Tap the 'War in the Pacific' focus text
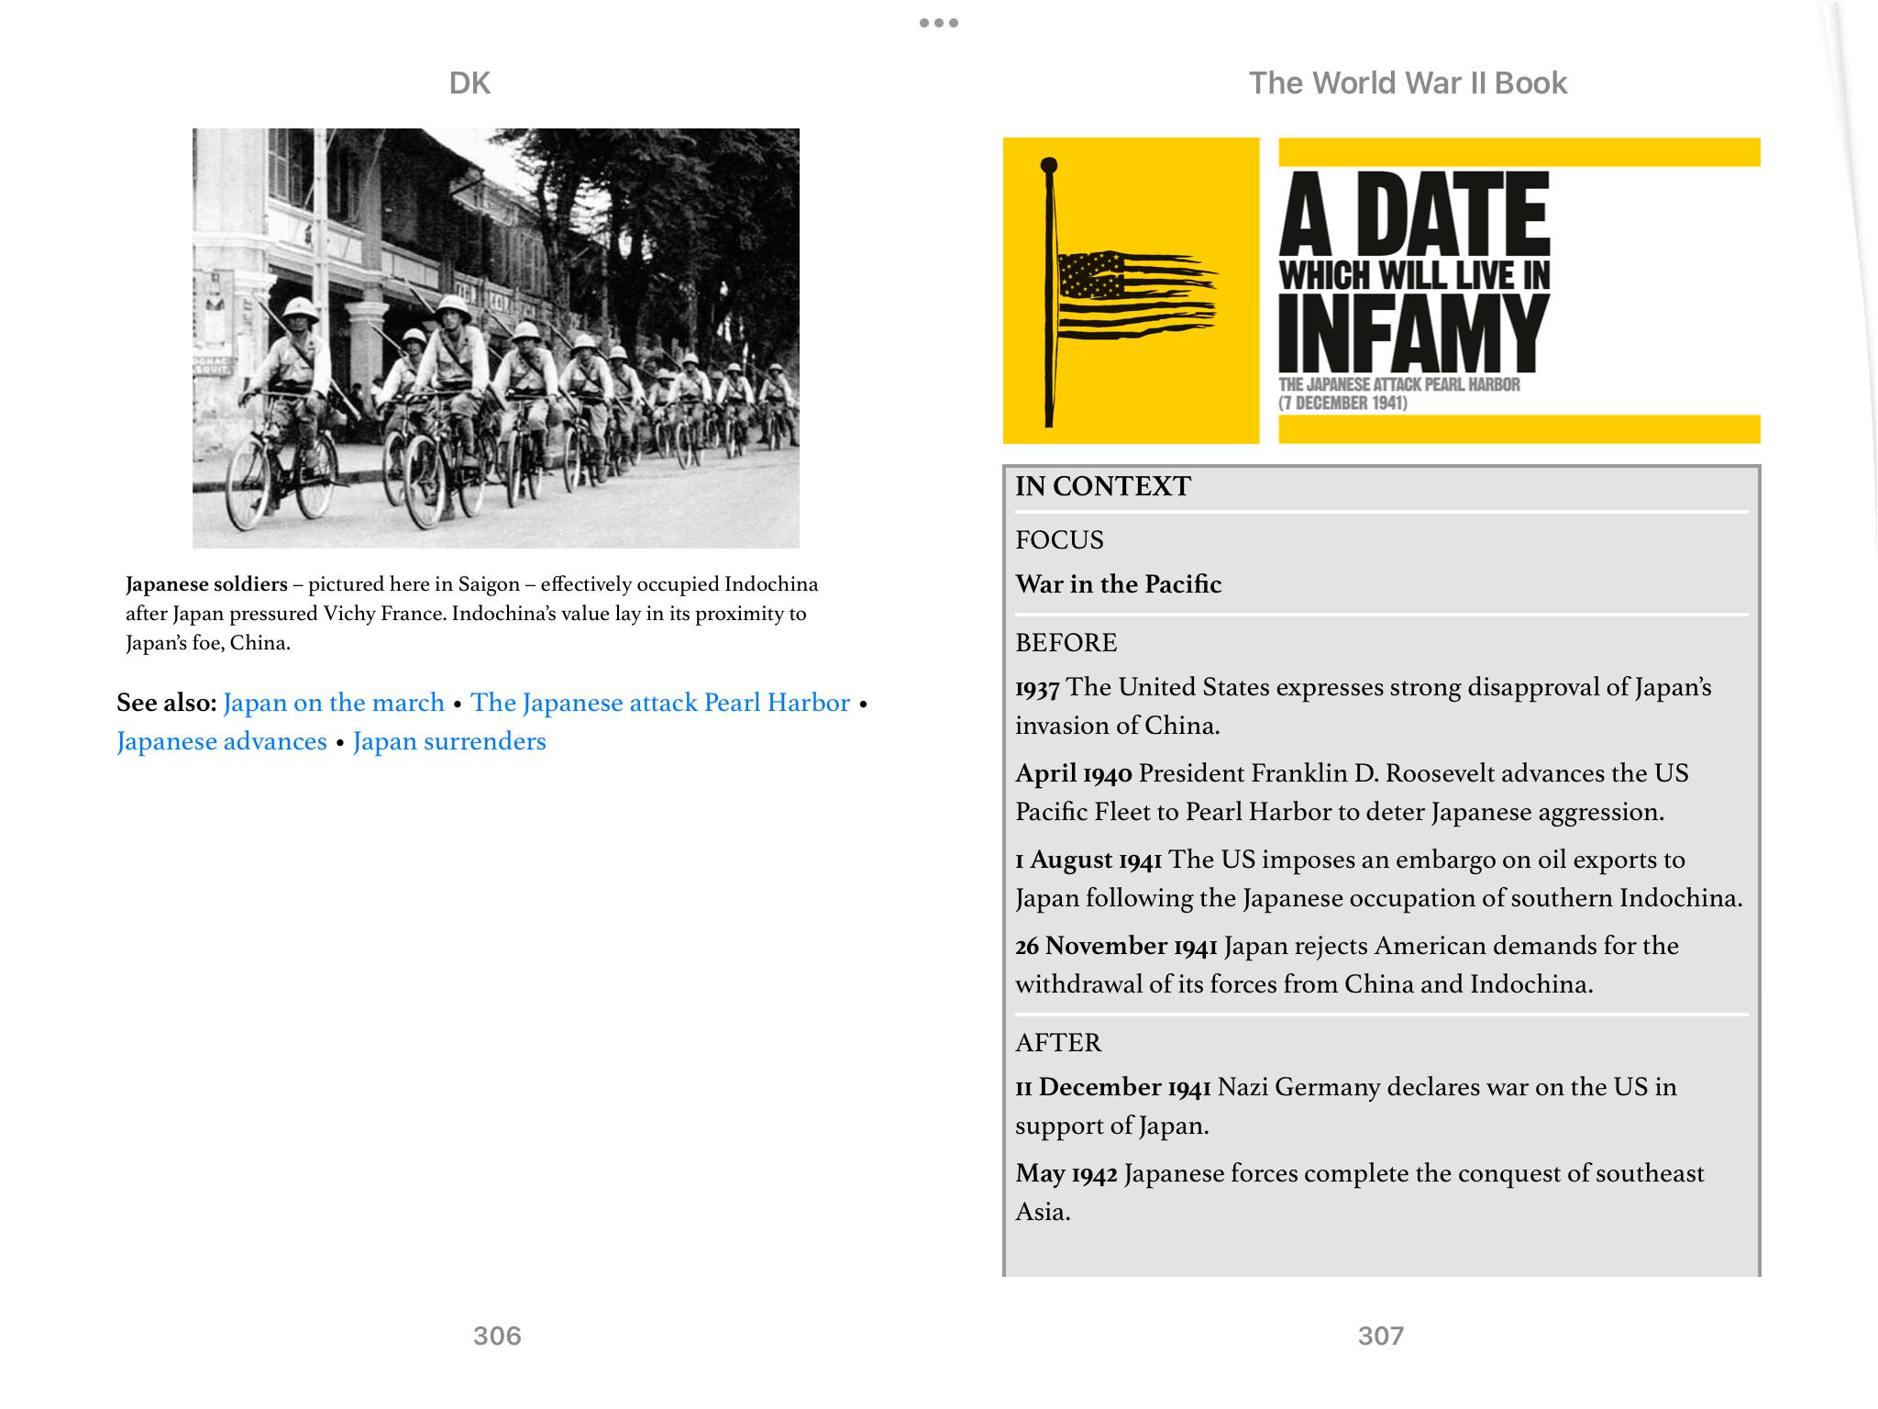Screen dimensions: 1878x1409 1118,584
